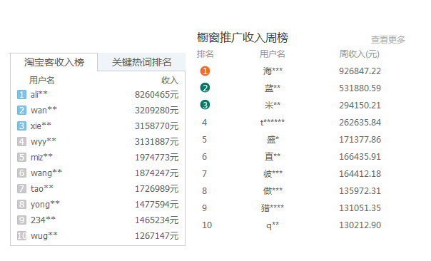Click username wan**
Image resolution: width=431 pixels, height=261 pixels.
44,110
